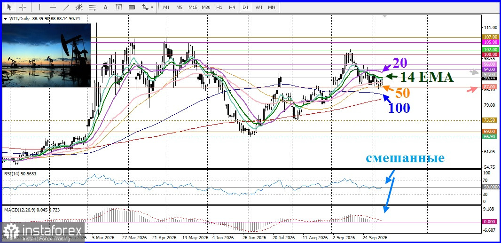Open the arrows objects dropdown

(x=148, y=7)
